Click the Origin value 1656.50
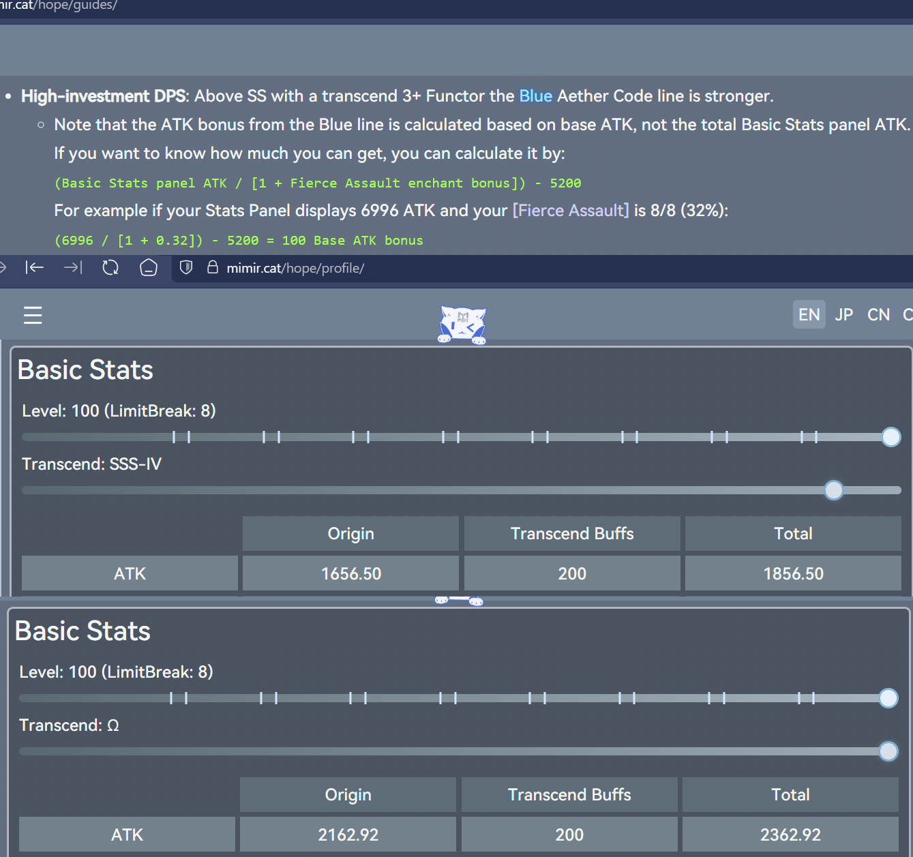The image size is (913, 857). click(x=350, y=573)
